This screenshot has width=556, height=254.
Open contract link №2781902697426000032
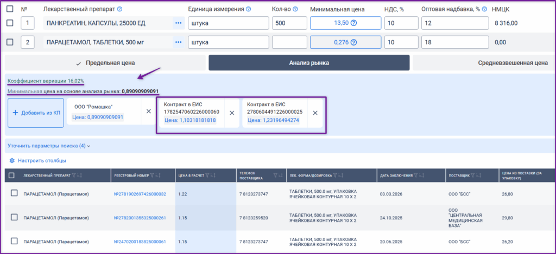[x=140, y=194]
